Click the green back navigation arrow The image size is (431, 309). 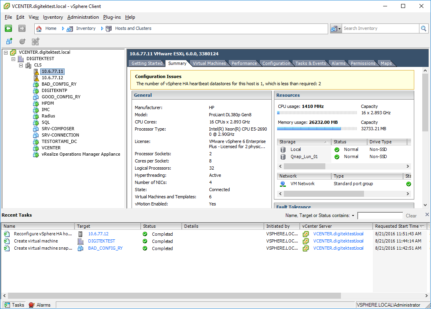point(8,28)
